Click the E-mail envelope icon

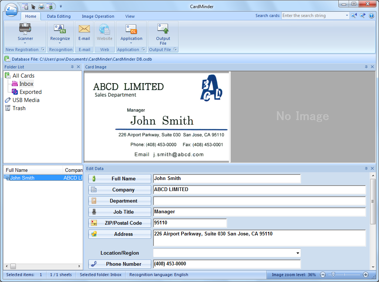click(x=84, y=29)
